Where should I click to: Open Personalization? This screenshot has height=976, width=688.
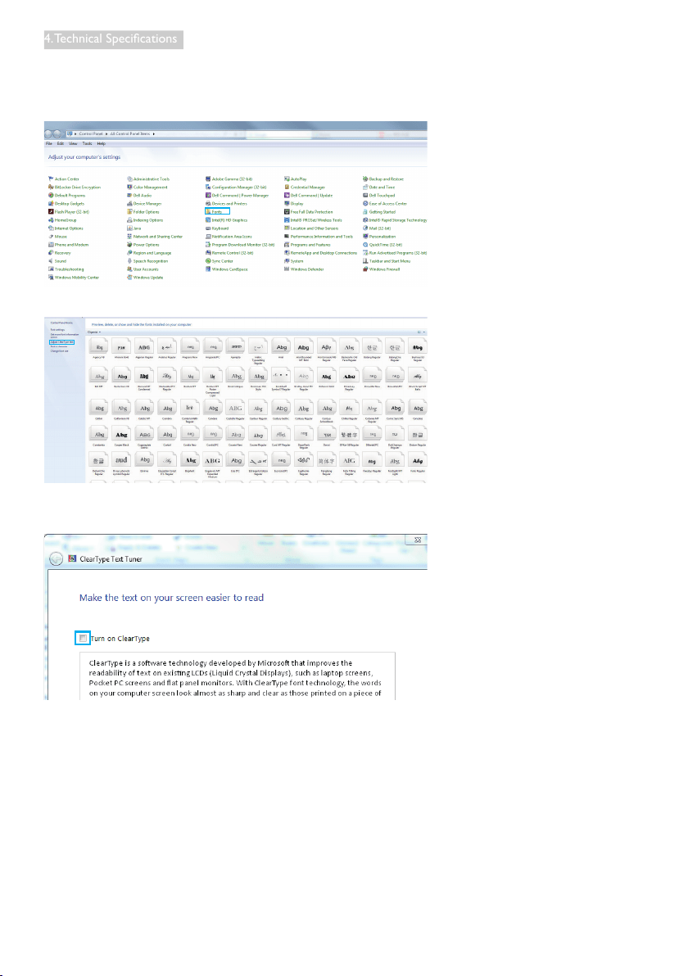tap(380, 237)
